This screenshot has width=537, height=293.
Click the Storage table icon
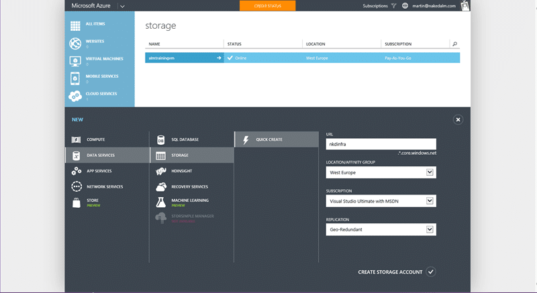coord(160,156)
